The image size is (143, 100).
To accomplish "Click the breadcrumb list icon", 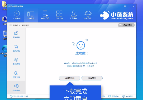I will [10, 25].
